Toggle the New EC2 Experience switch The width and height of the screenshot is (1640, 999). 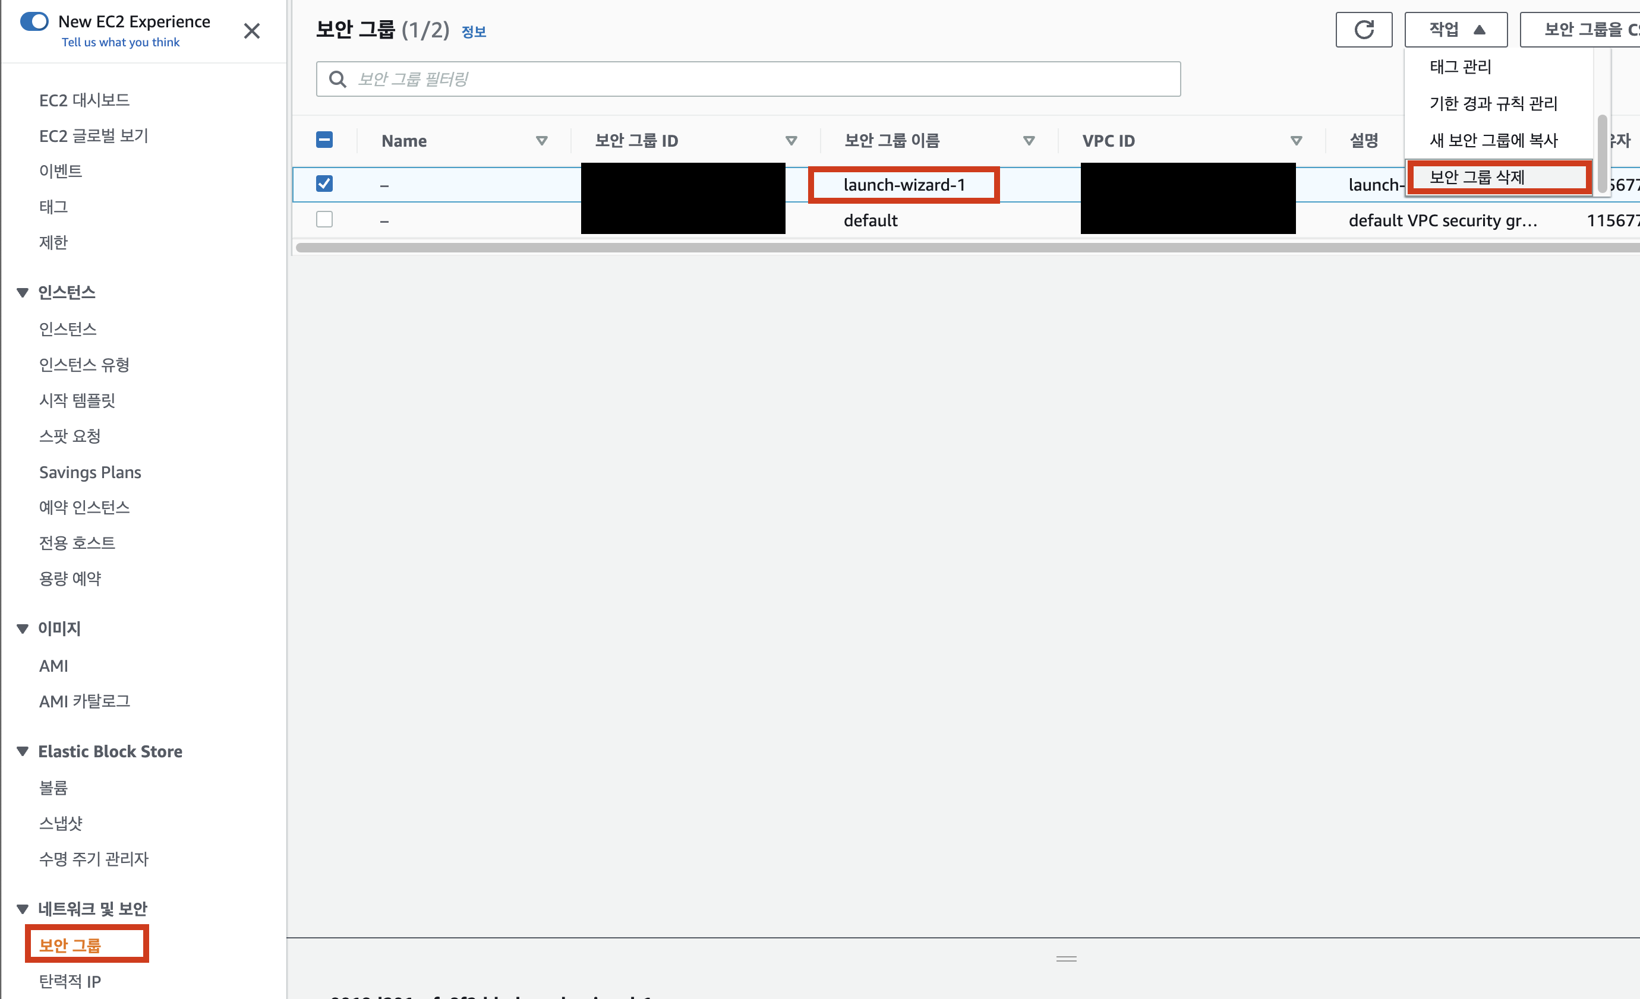coord(34,21)
